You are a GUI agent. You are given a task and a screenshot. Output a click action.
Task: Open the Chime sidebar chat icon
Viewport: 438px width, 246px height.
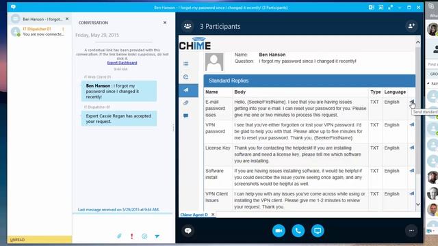[x=185, y=115]
